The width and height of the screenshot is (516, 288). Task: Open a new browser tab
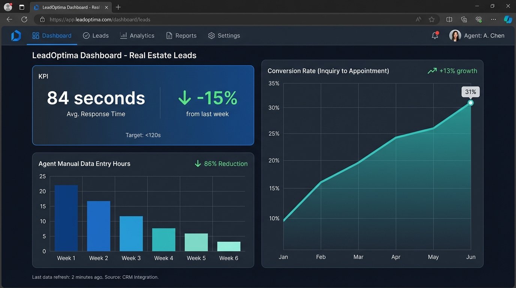point(118,7)
